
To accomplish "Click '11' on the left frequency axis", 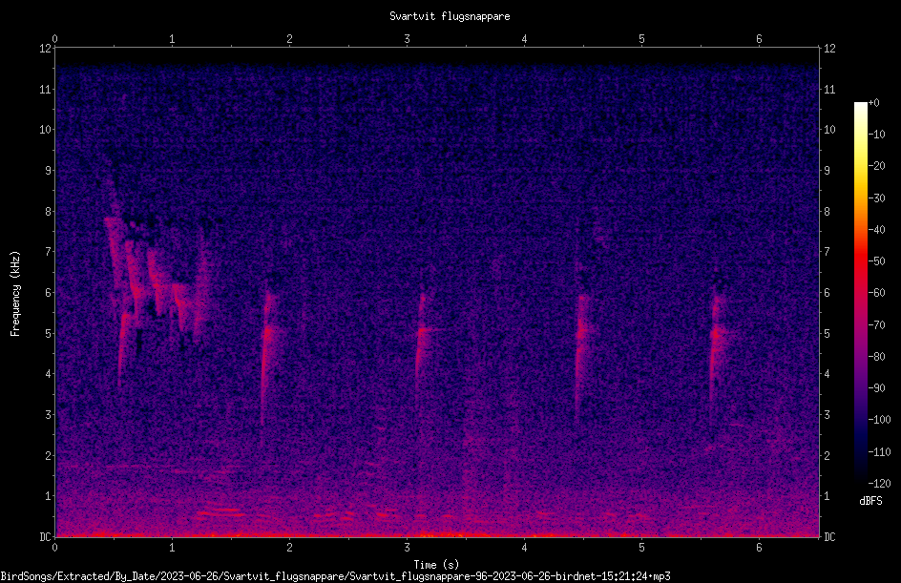I will click(46, 89).
